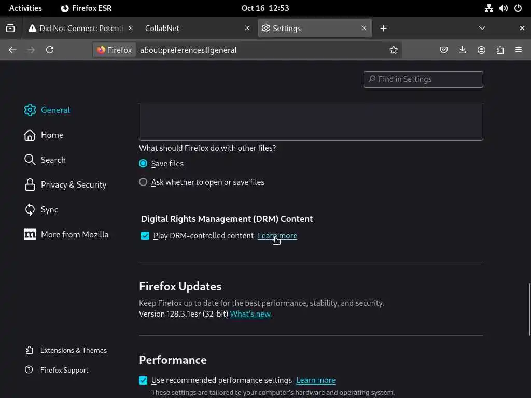
Task: Open the Pocket save icon
Action: (444, 50)
